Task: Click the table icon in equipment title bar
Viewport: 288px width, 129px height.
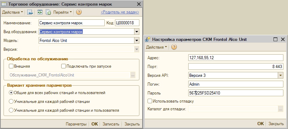Action: [4, 4]
